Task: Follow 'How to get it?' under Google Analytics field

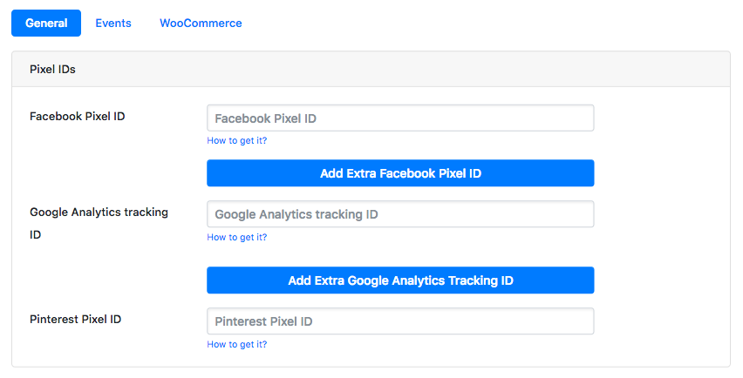Action: (x=236, y=237)
